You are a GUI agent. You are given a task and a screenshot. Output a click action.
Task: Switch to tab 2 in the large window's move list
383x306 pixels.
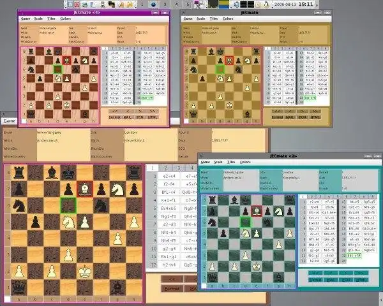point(165,168)
